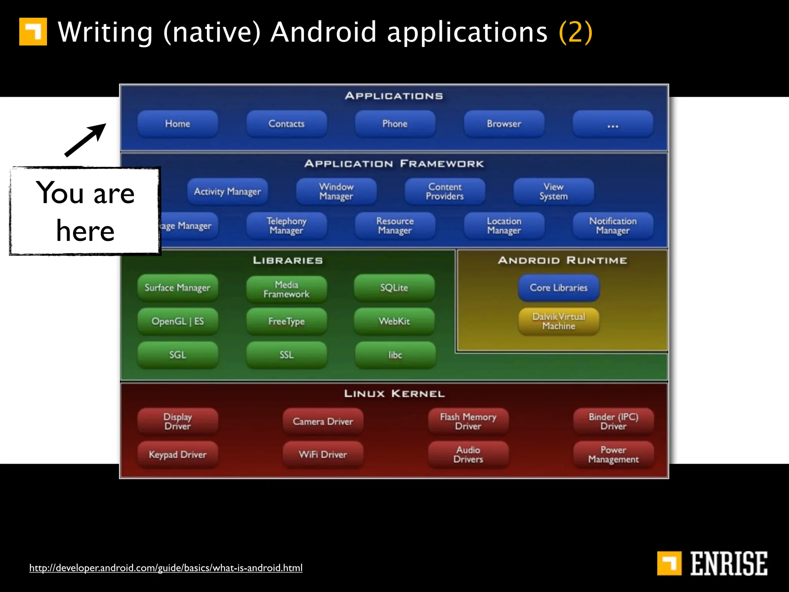Viewport: 789px width, 592px height.
Task: Click the Libraries layer heading
Action: [x=288, y=261]
